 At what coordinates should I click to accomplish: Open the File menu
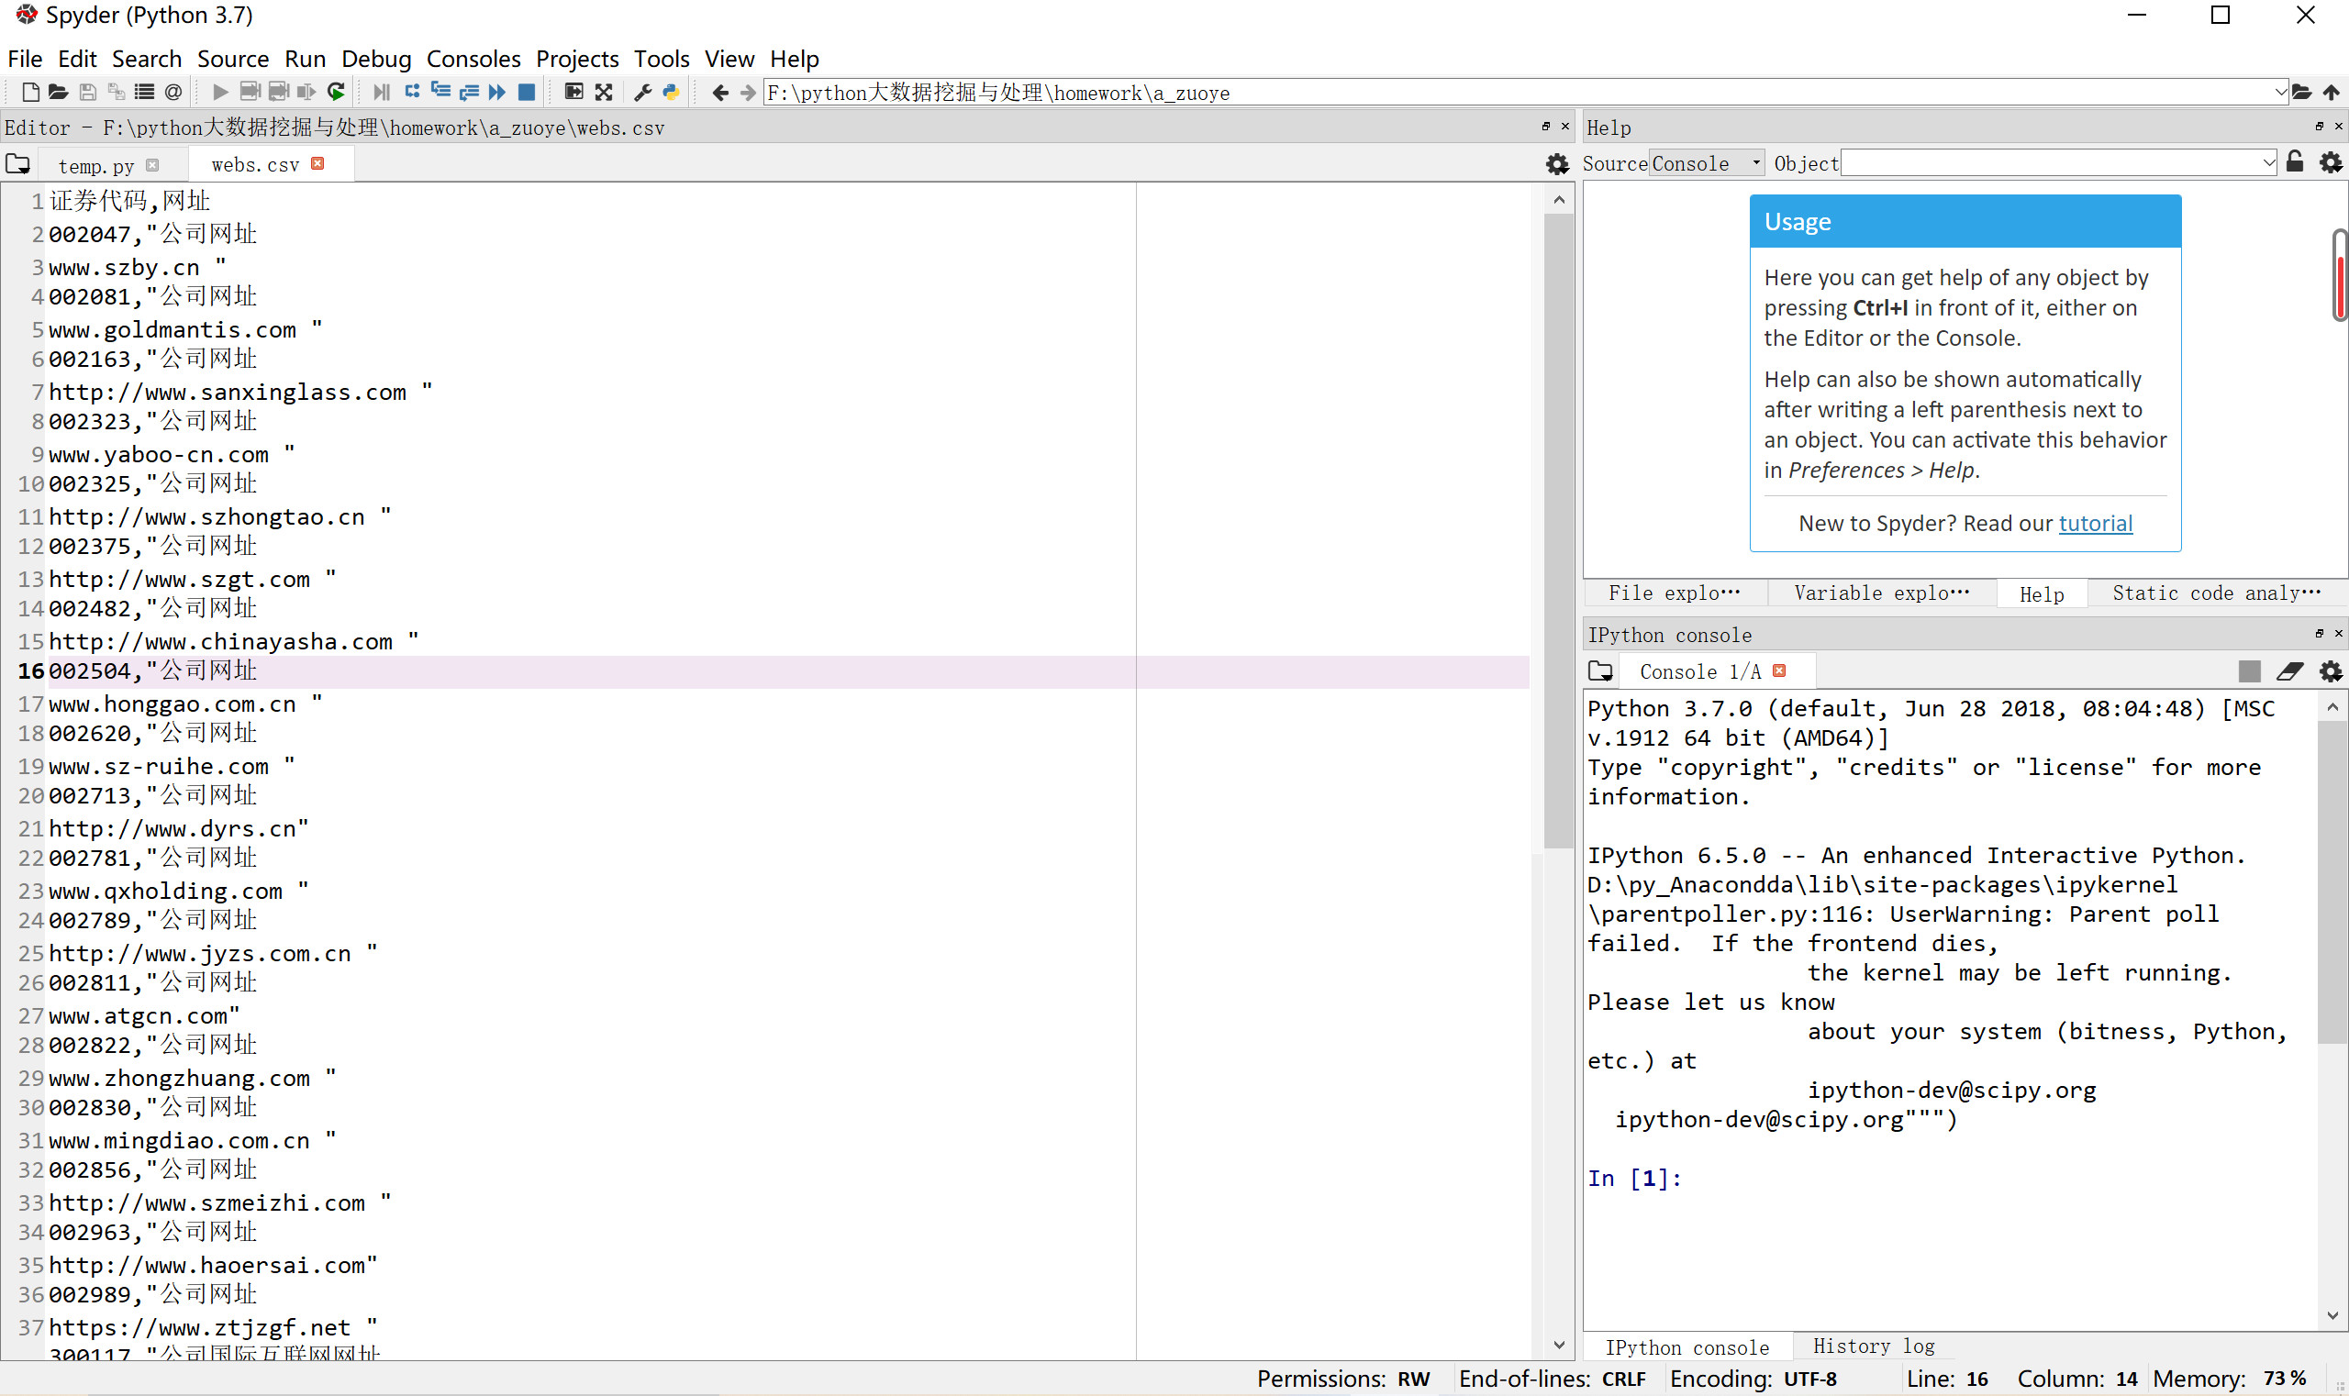[25, 59]
